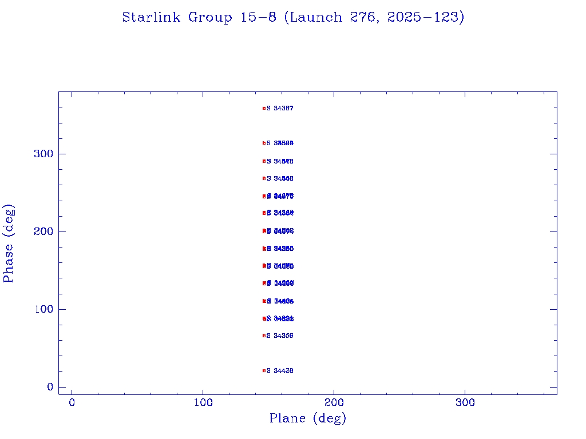Click the red marker for satellite S 34387
Image resolution: width=586 pixels, height=439 pixels.
click(264, 108)
